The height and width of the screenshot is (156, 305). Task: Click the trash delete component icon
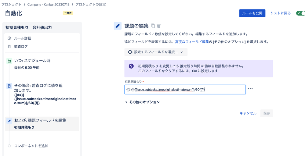tap(159, 26)
